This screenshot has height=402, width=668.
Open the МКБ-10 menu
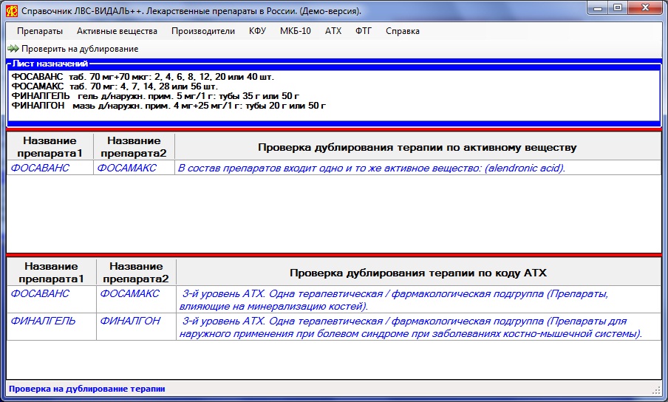(296, 31)
